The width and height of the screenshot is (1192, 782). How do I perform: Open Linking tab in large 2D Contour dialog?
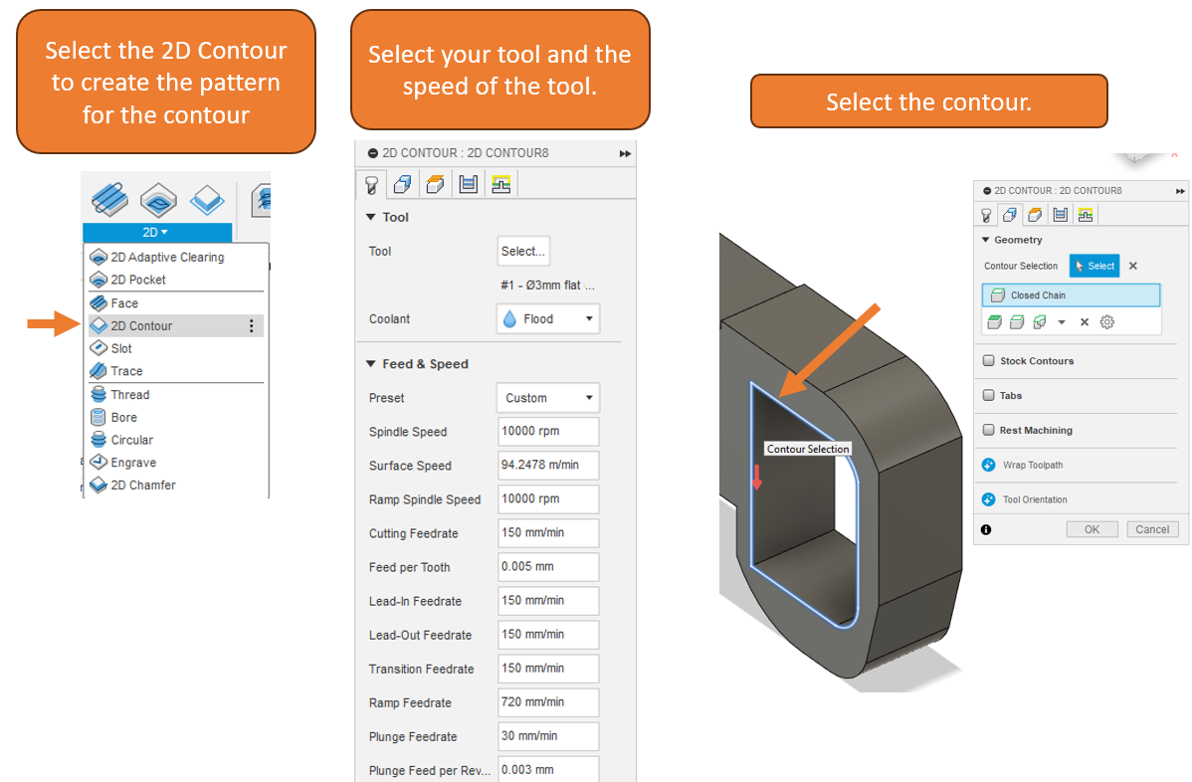[500, 184]
